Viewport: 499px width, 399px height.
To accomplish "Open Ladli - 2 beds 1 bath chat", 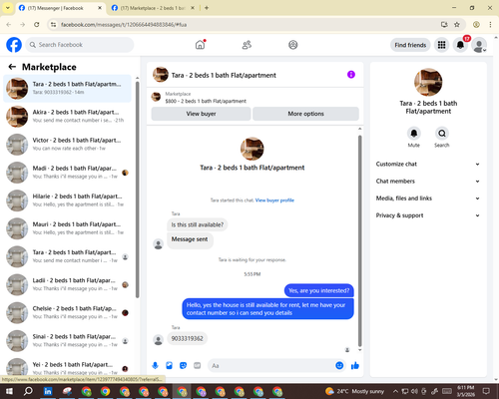I will click(x=67, y=284).
